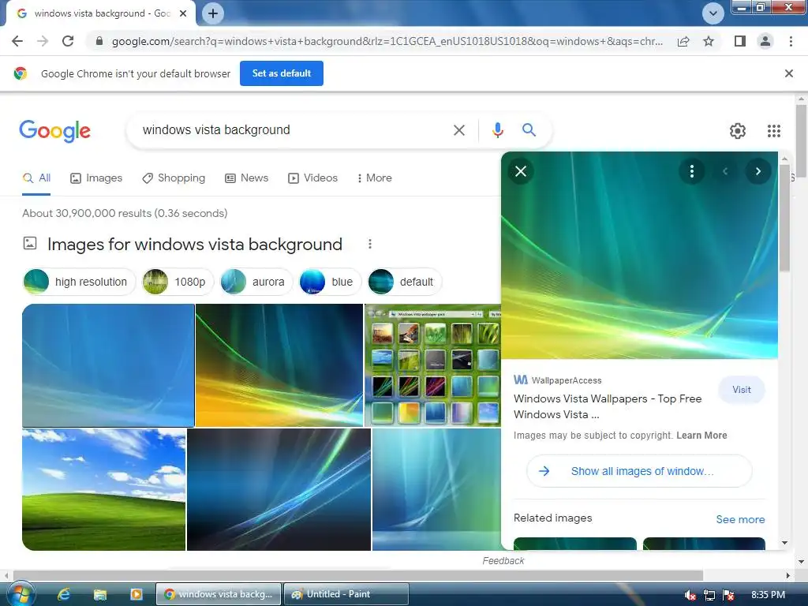Click the forward navigation arrow

[43, 41]
